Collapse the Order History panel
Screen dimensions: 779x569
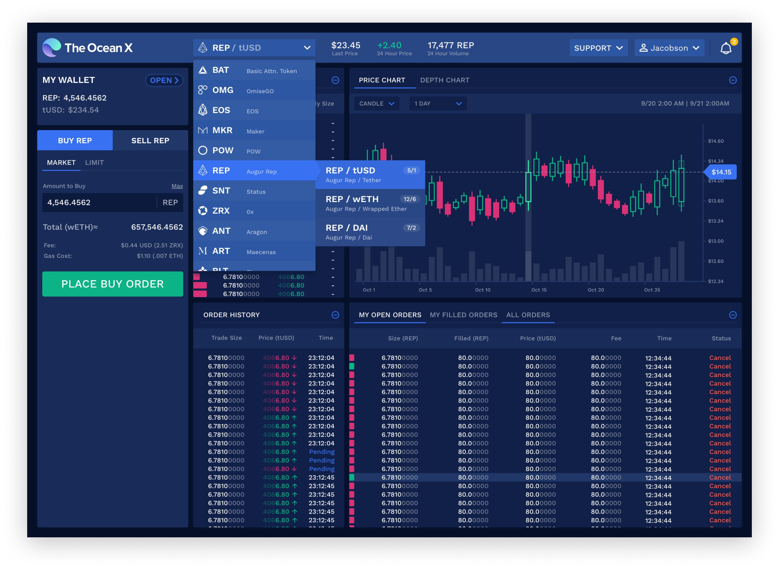(335, 315)
